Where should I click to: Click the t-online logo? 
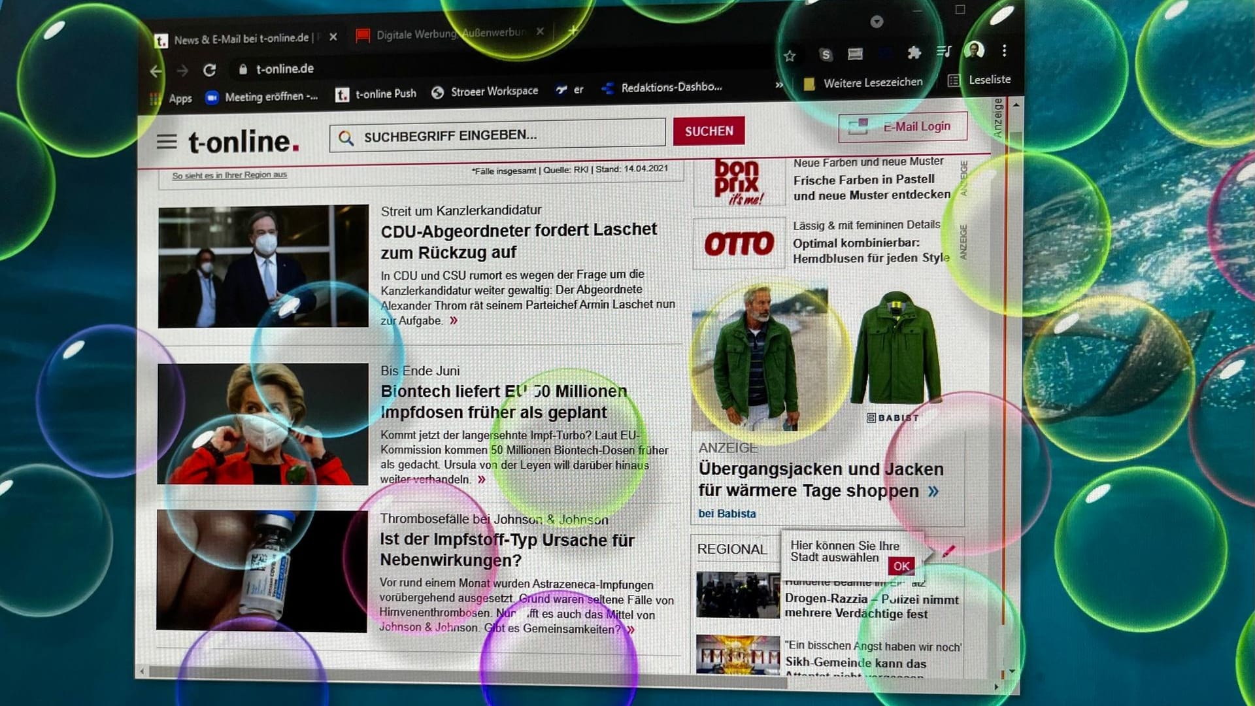click(243, 141)
